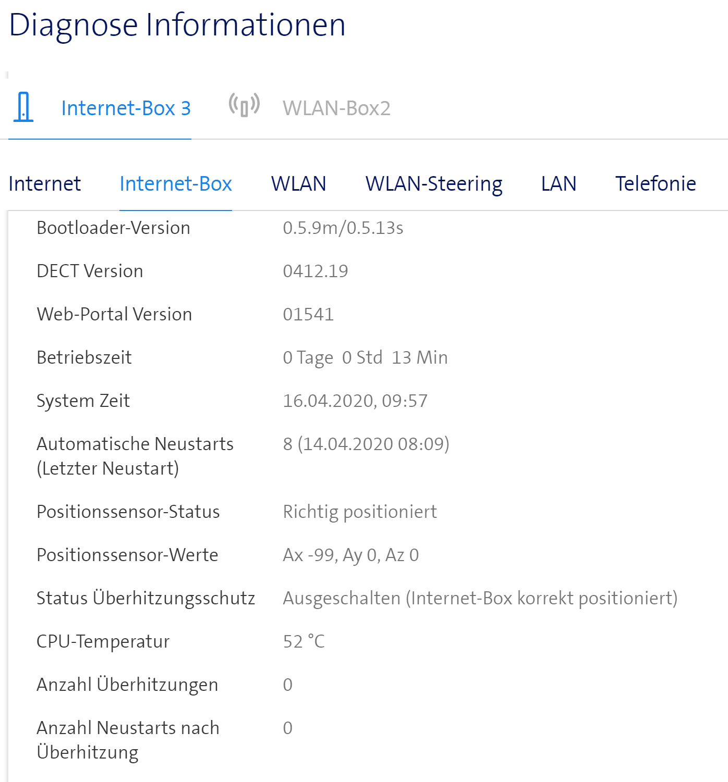Click the Diagnose Informationen heading

[x=177, y=24]
